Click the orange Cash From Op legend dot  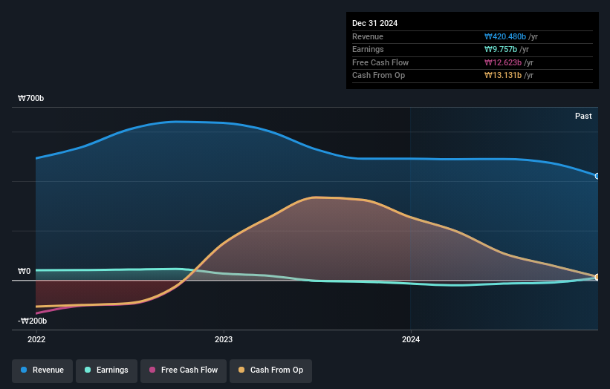pos(241,370)
